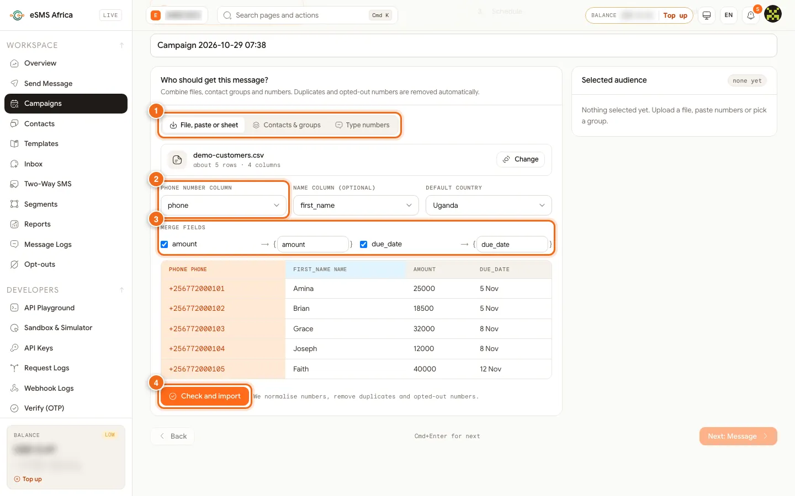795x496 pixels.
Task: Click Top up in the header balance
Action: (x=675, y=15)
